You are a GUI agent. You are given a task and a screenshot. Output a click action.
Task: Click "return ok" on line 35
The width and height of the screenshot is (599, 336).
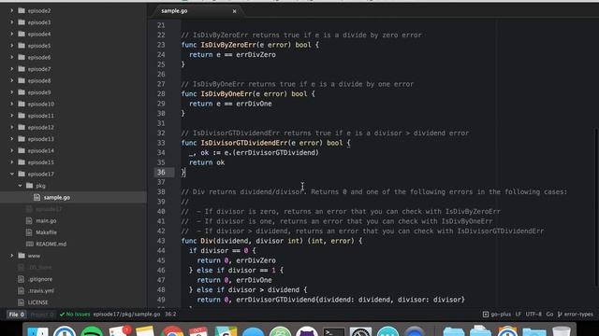coord(207,162)
